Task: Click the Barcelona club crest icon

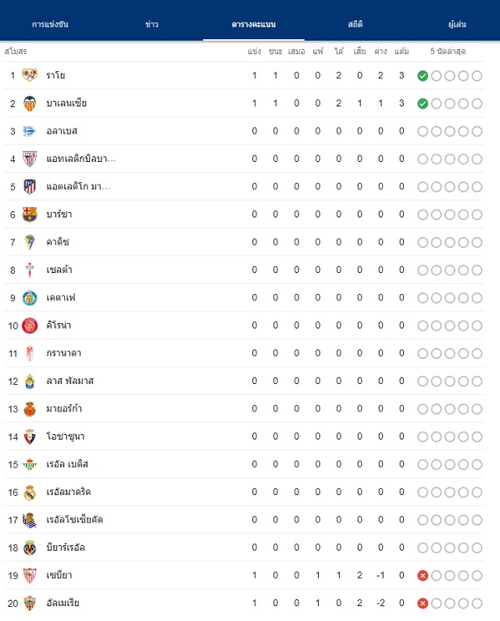Action: click(x=30, y=214)
